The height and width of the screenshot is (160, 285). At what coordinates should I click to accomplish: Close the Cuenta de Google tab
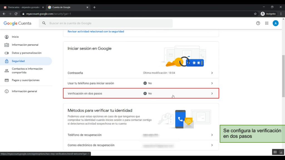click(87, 7)
